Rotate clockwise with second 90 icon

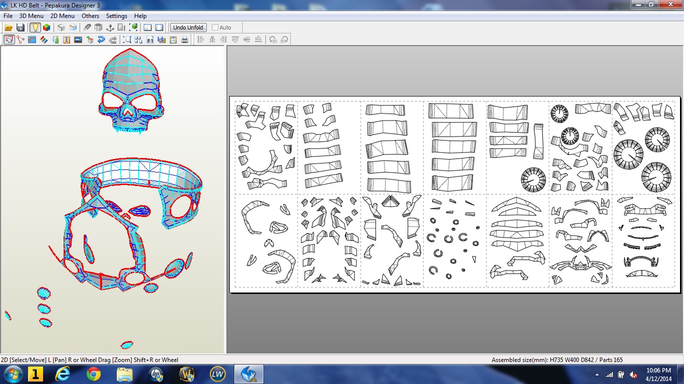tap(284, 39)
